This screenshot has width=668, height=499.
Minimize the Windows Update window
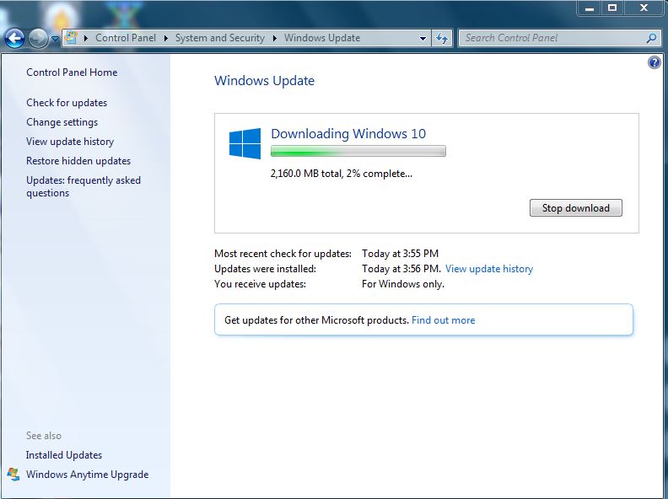pos(590,8)
